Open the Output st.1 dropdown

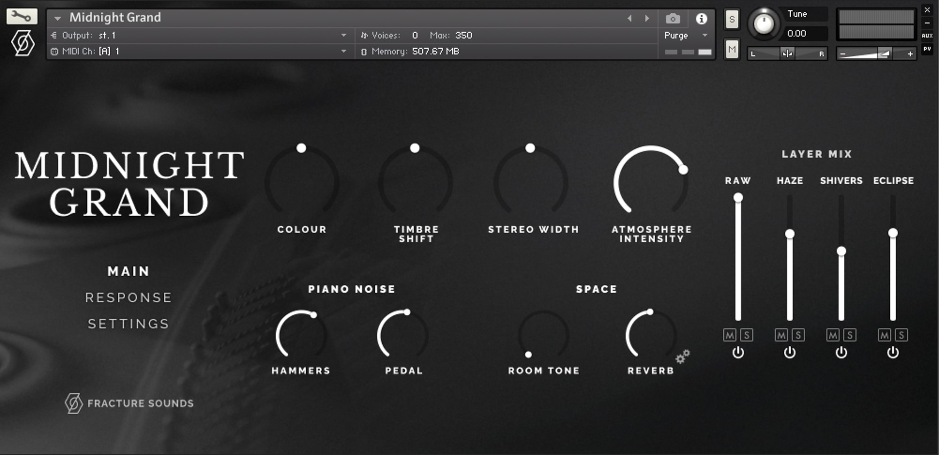(x=344, y=35)
